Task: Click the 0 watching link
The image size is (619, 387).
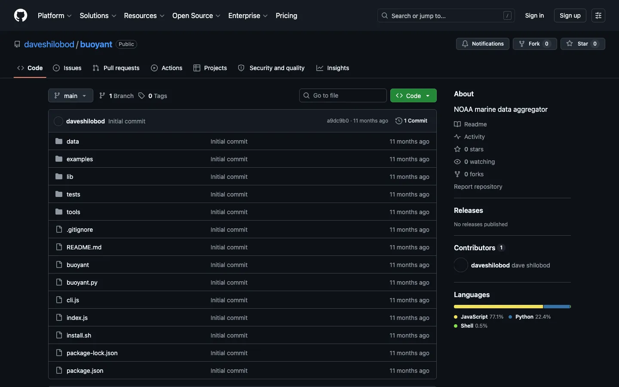Action: 475,162
